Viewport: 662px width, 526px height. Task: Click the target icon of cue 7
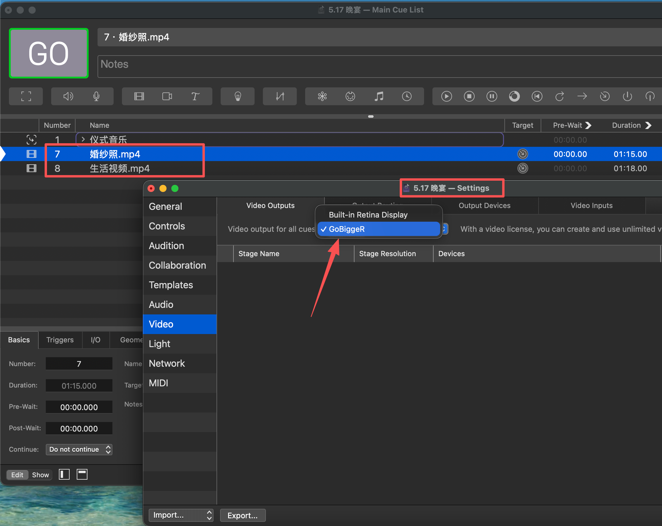pyautogui.click(x=523, y=154)
